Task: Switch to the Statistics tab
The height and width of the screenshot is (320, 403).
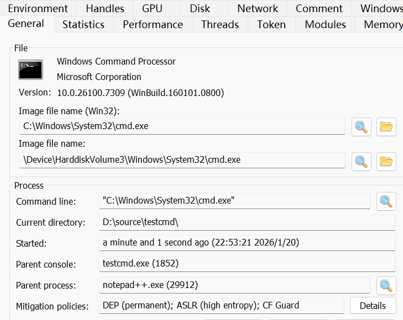Action: coord(83,24)
